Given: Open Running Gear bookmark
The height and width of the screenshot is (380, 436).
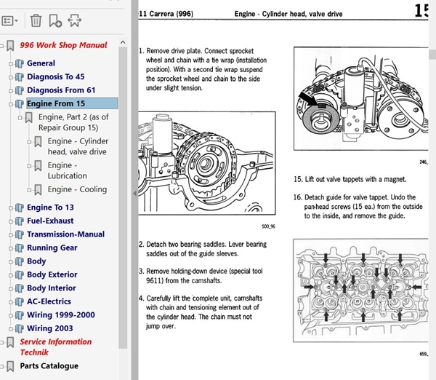Looking at the screenshot, I should (52, 248).
